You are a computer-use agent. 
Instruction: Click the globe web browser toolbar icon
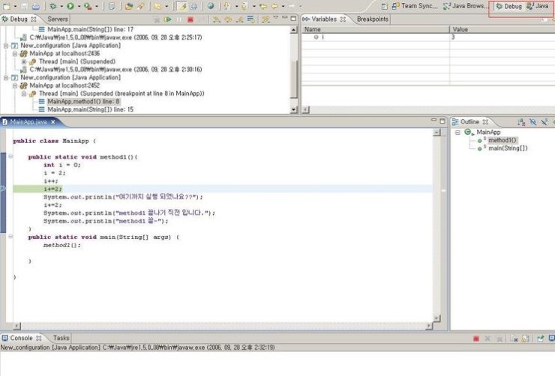pyautogui.click(x=211, y=6)
